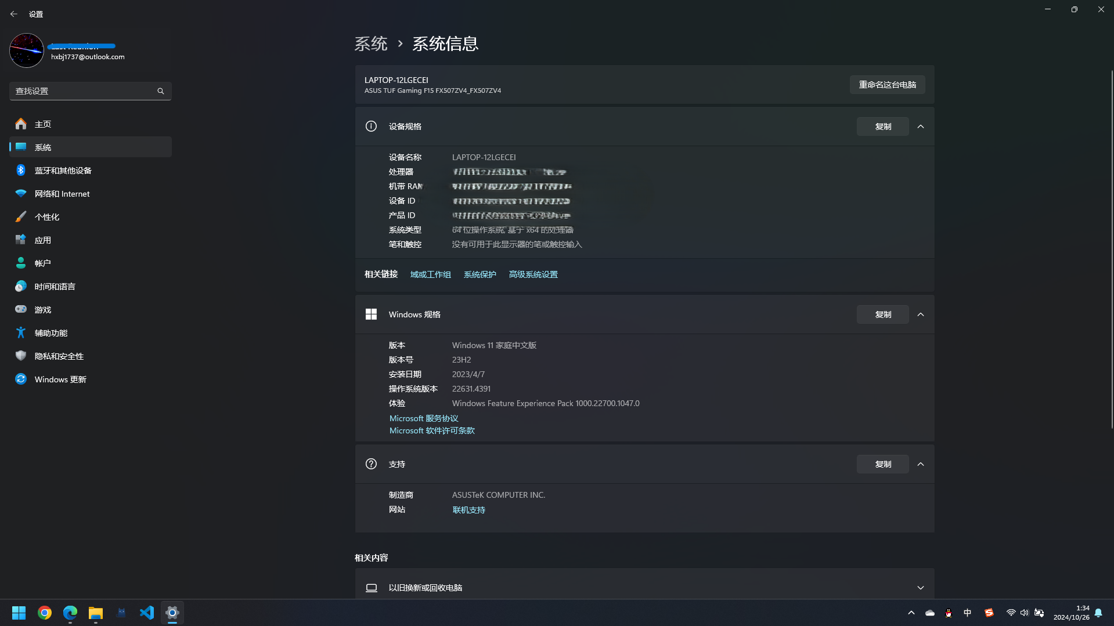
Task: Expand 以旧换新或回收电脑 section
Action: point(921,588)
